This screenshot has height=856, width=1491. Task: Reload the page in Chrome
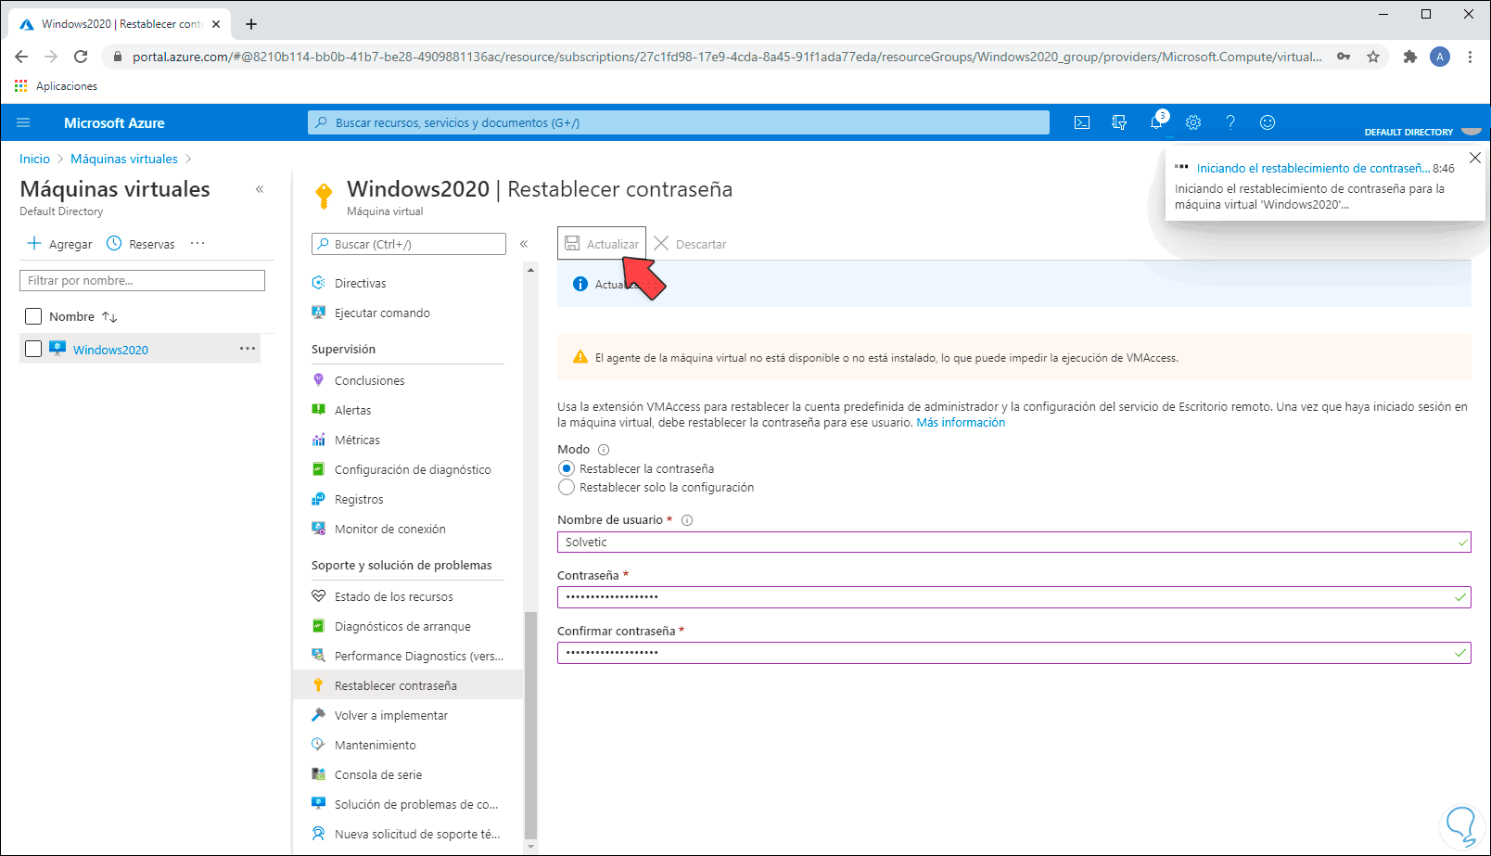(81, 57)
